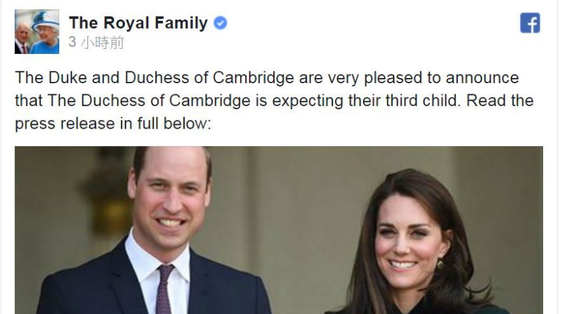Click the Queen's blue hat in the avatar
Image resolution: width=562 pixels, height=314 pixels.
pos(46,21)
